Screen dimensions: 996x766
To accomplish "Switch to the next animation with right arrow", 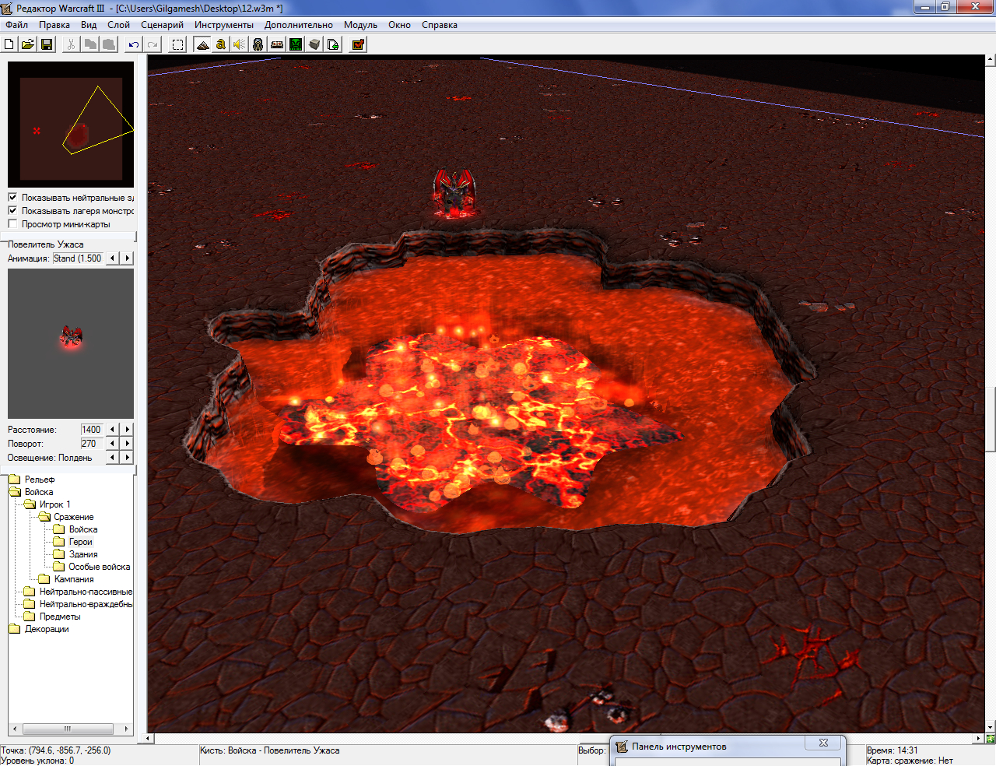I will 128,258.
